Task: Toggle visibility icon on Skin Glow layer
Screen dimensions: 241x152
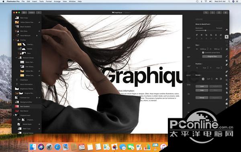Action: [39, 31]
